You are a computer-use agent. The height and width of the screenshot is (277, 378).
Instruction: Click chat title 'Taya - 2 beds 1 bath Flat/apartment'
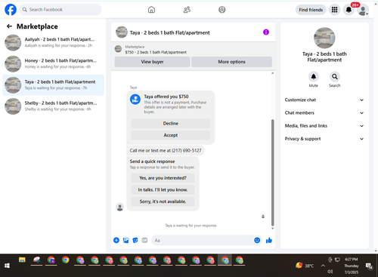[x=169, y=32]
